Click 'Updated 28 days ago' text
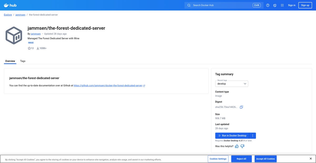 (x=55, y=34)
